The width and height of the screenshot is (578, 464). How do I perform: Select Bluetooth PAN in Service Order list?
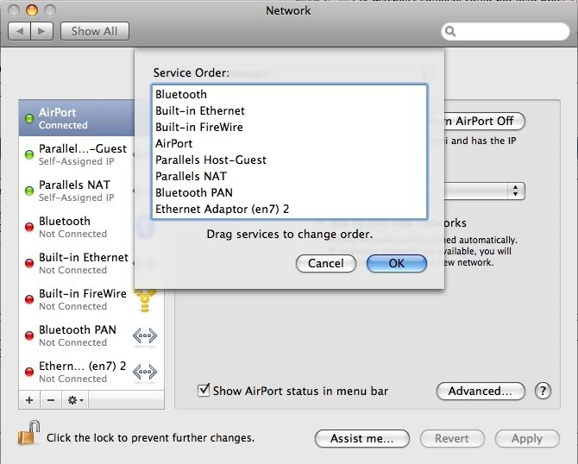(x=289, y=192)
